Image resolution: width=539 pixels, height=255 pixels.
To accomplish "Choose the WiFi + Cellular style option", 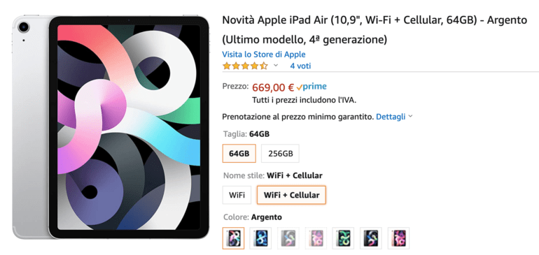I will (x=291, y=195).
